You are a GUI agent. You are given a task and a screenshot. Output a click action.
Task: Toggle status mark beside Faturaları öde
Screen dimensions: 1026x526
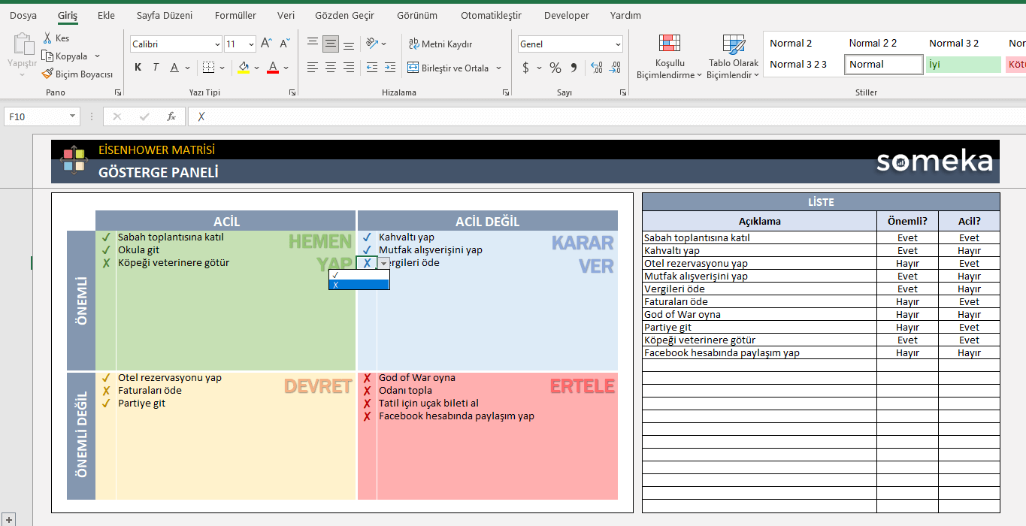106,391
